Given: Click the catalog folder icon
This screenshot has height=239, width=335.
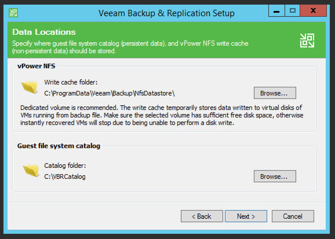Looking at the screenshot, I should (31, 170).
